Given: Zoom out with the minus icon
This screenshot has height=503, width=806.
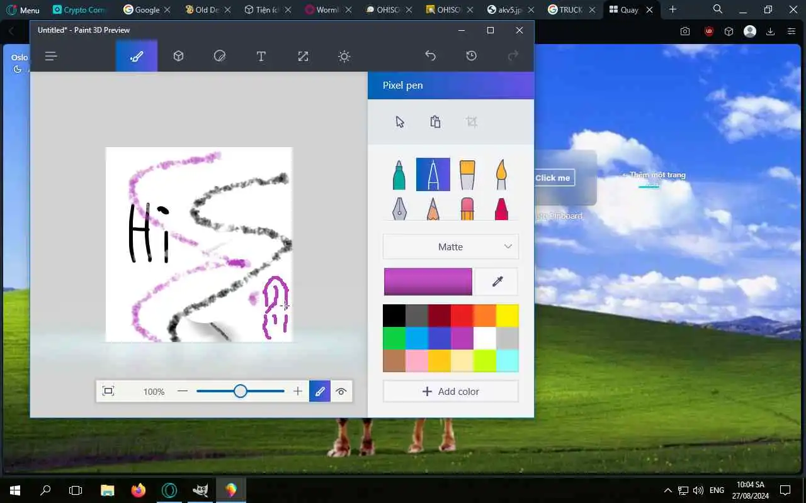Looking at the screenshot, I should point(183,391).
